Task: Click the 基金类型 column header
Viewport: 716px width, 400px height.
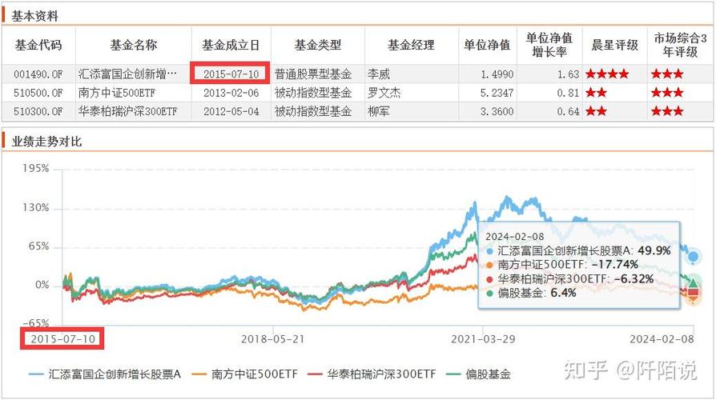Action: pos(318,45)
